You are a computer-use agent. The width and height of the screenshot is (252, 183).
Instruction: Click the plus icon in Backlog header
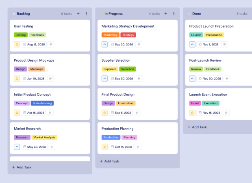[78, 14]
